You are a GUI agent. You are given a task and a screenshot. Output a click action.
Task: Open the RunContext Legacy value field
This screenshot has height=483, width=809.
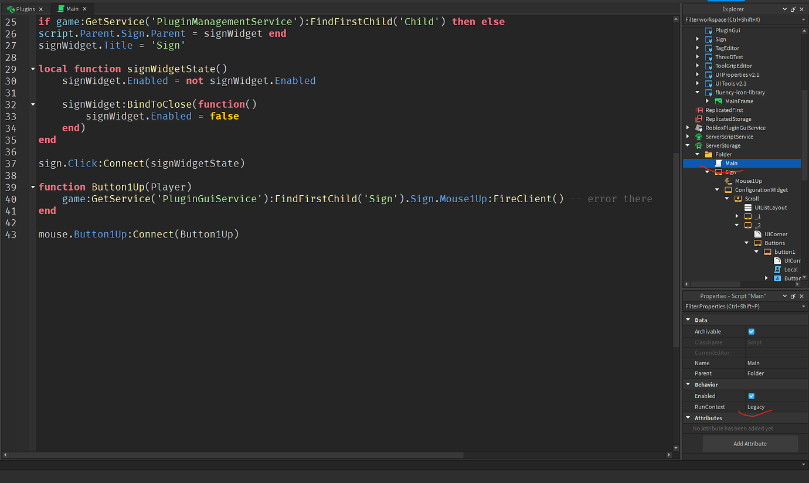pyautogui.click(x=774, y=407)
